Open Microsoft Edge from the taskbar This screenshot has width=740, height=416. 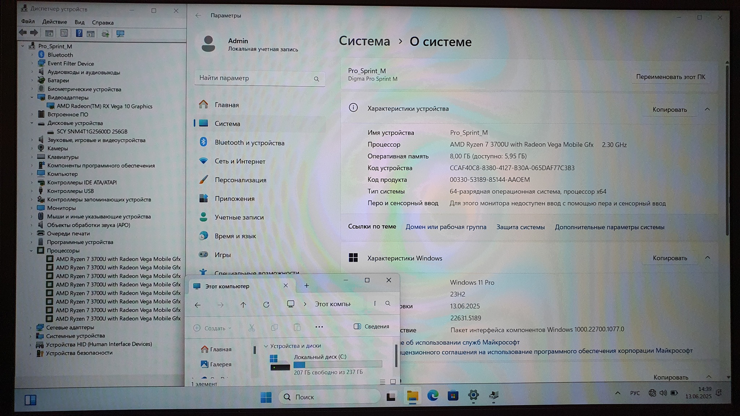(433, 396)
